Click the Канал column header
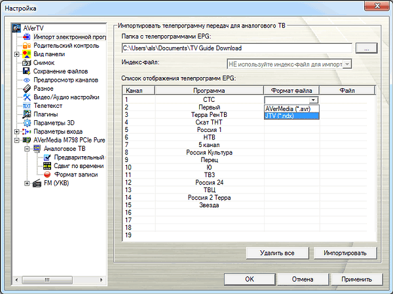The width and height of the screenshot is (393, 294). tap(138, 90)
